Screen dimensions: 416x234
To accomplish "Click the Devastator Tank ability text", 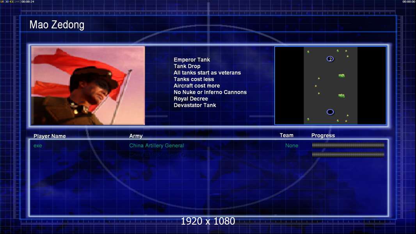I will [x=195, y=105].
